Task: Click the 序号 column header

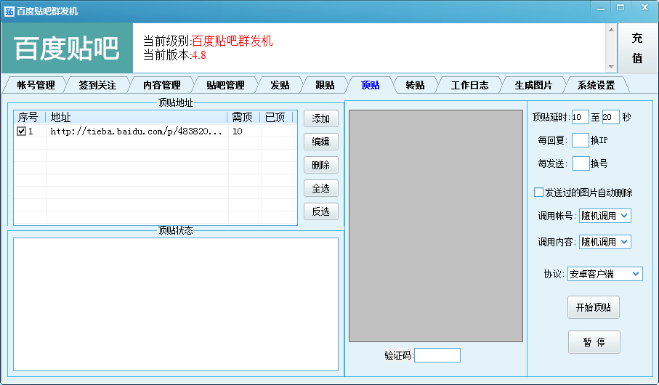Action: click(29, 117)
